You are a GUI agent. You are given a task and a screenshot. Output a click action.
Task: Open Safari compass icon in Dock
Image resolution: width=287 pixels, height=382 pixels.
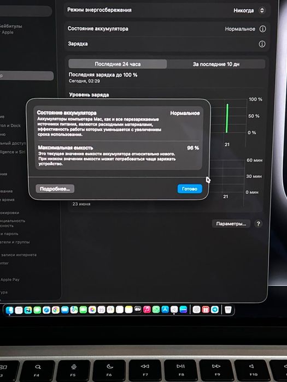click(46, 310)
